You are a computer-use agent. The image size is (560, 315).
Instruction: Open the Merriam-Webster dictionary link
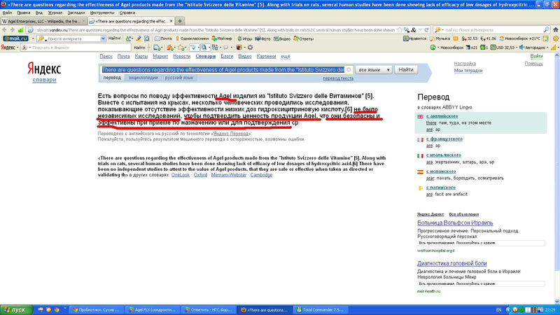[229, 175]
